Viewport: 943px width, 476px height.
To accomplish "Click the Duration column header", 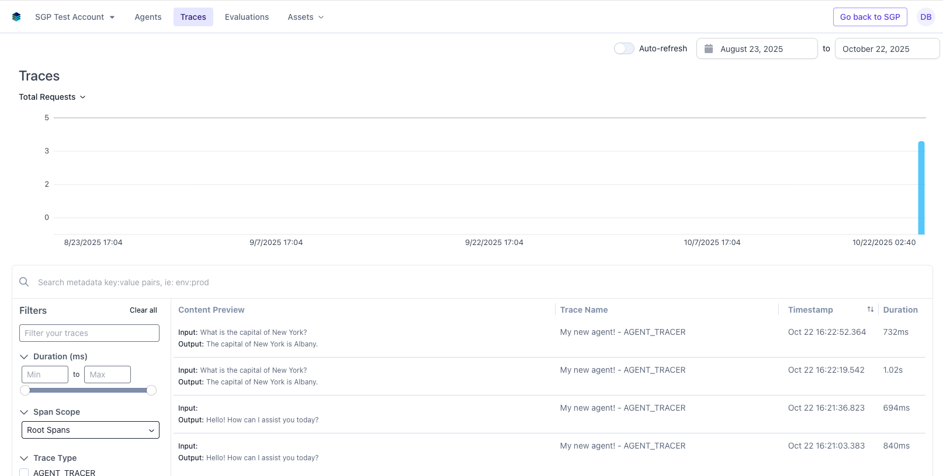I will pyautogui.click(x=900, y=310).
